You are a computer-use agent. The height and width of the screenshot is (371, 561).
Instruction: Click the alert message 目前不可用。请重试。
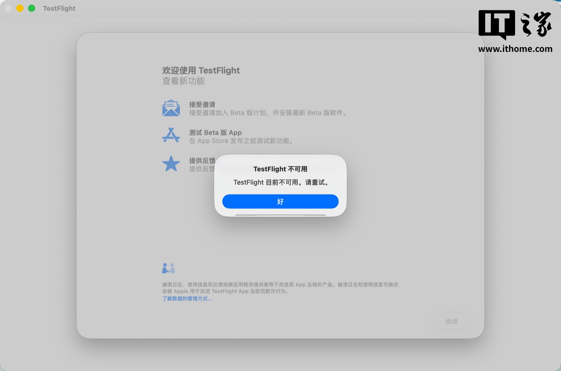coord(281,182)
